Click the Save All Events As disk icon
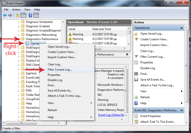 pyautogui.click(x=136, y=79)
